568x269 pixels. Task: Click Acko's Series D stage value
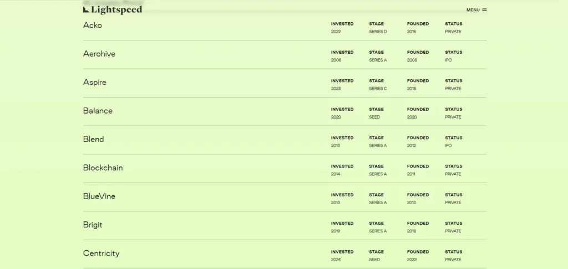point(378,32)
